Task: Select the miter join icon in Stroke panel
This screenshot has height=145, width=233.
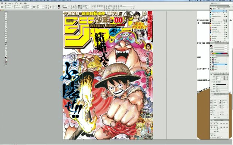Action: point(224,79)
